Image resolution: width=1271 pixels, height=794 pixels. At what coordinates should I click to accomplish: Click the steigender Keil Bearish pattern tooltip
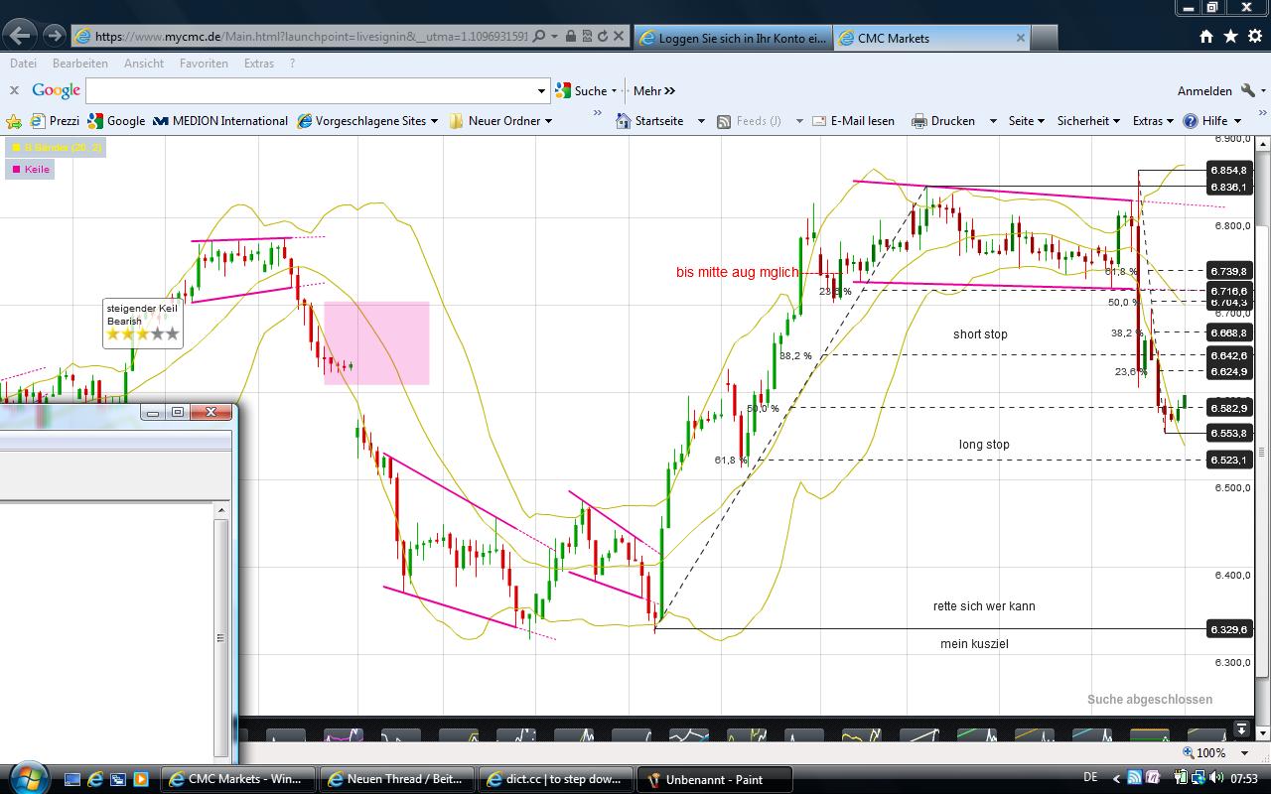pyautogui.click(x=143, y=323)
